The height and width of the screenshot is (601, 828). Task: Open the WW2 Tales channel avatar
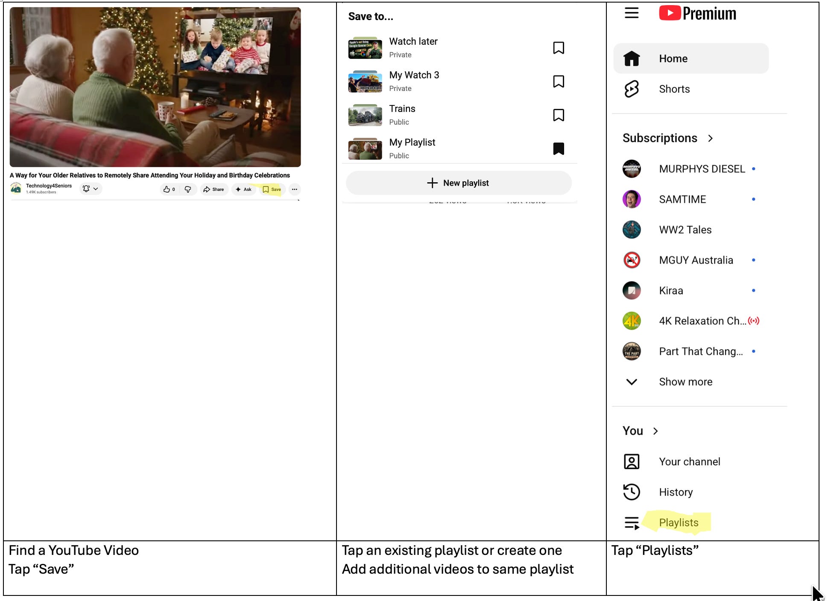[x=632, y=230]
